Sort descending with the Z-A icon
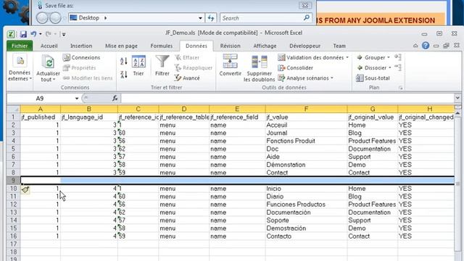Screen dimensions: 464x261 124,74
